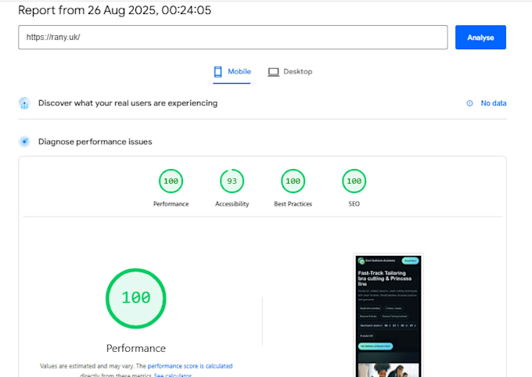This screenshot has height=377, width=532.
Task: Click the Diagnose performance issues icon
Action: tap(24, 142)
